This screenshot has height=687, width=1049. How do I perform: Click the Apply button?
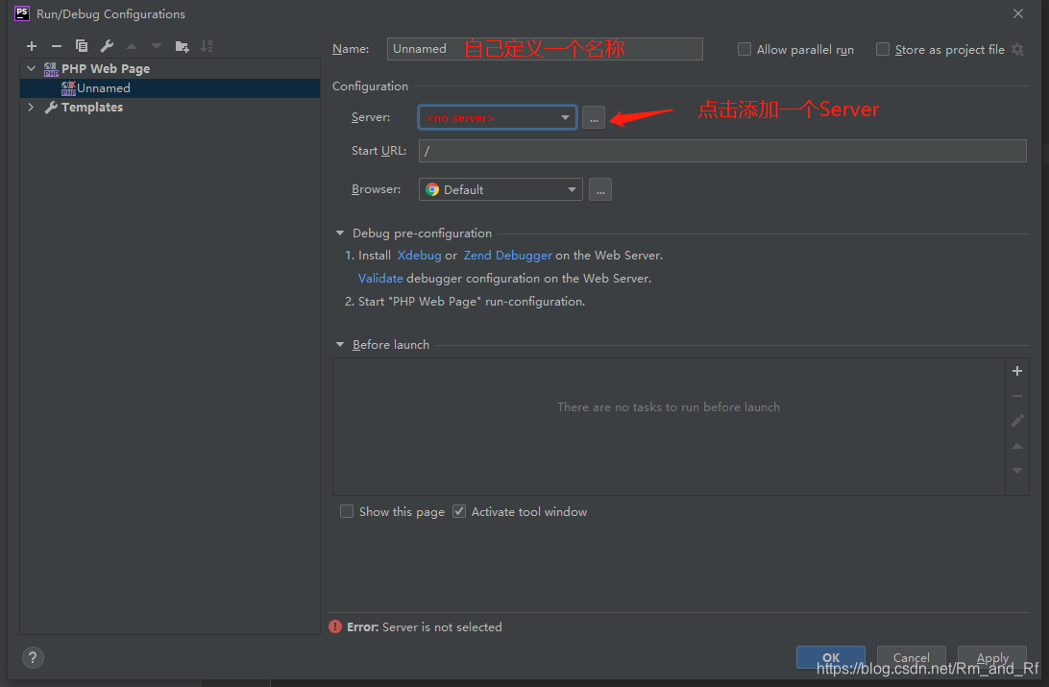992,657
